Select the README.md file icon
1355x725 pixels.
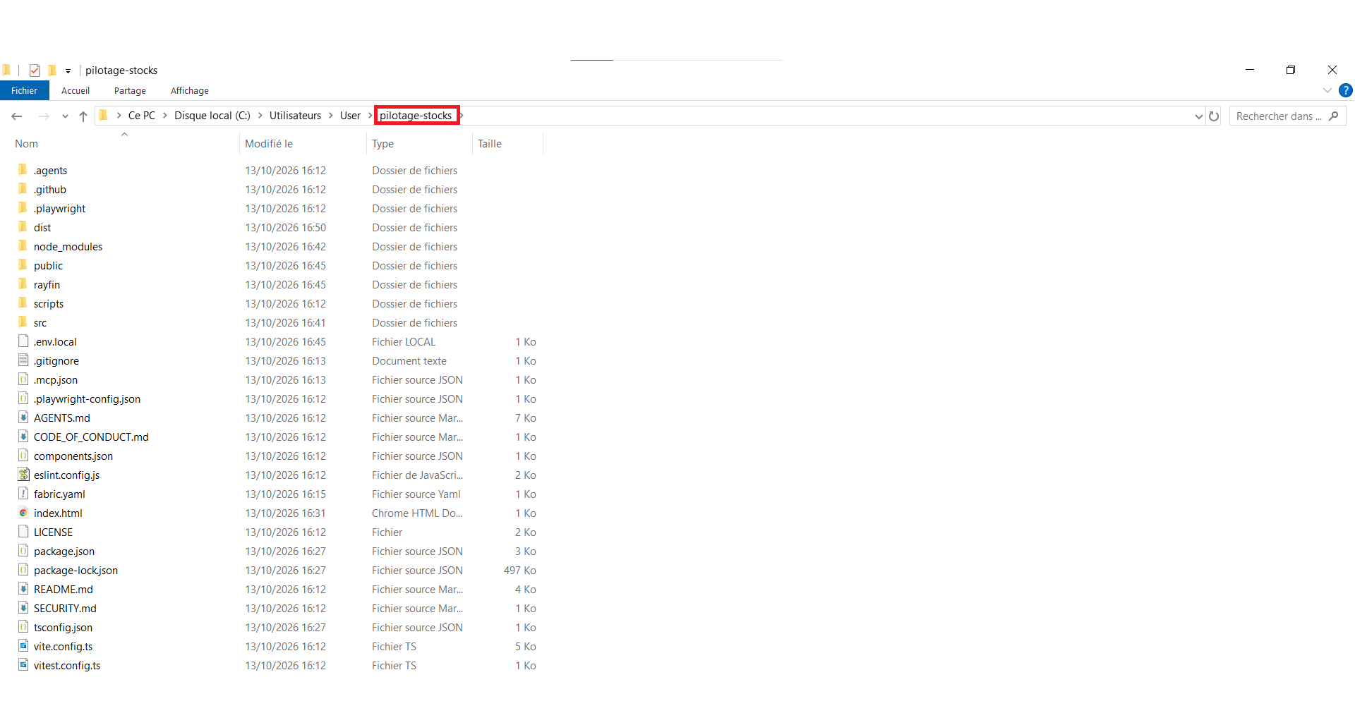click(23, 589)
